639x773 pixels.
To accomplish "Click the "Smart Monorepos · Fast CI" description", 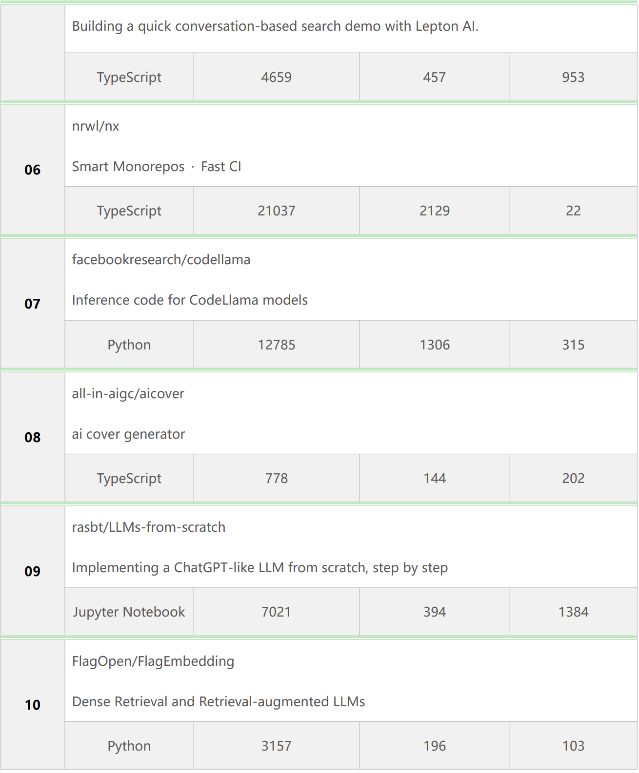I will click(x=157, y=167).
